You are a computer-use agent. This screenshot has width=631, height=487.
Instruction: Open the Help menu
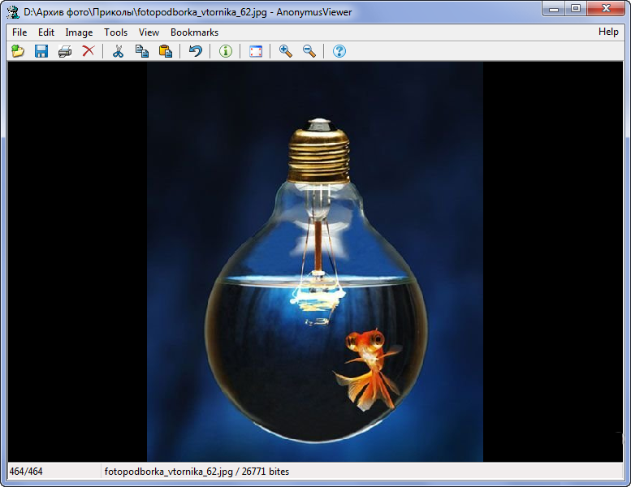(608, 32)
